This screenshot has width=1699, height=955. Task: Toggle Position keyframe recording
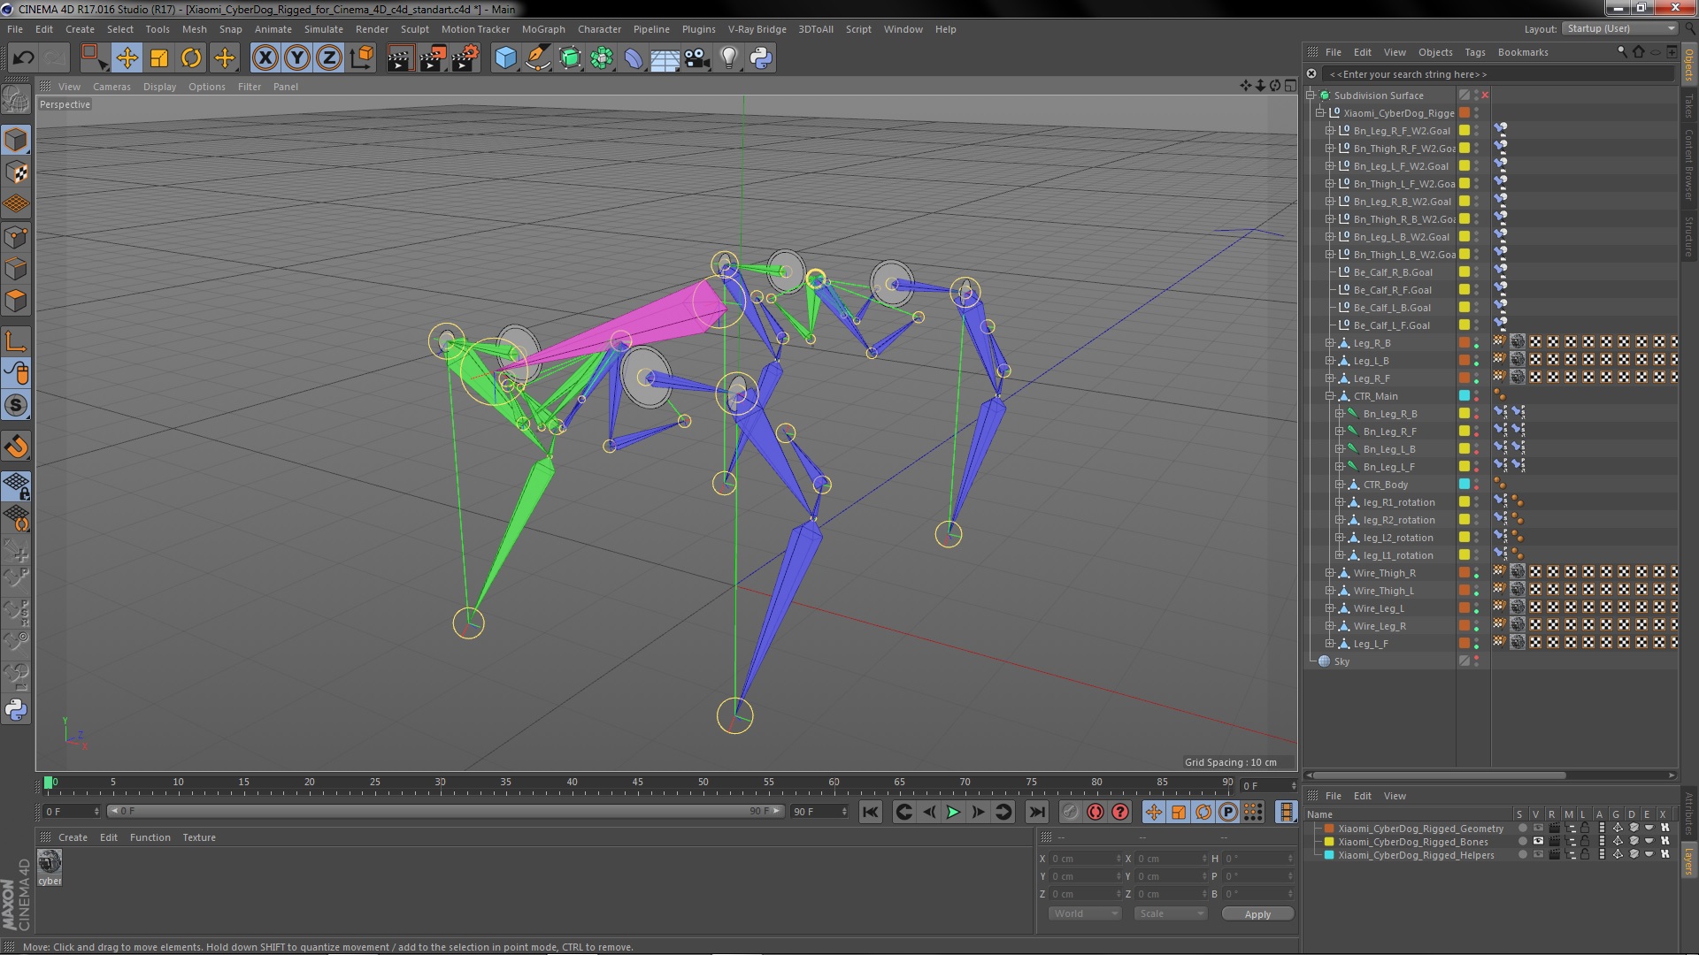[1154, 812]
